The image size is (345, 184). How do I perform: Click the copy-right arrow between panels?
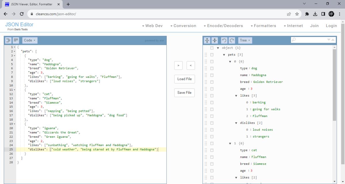[x=178, y=65]
